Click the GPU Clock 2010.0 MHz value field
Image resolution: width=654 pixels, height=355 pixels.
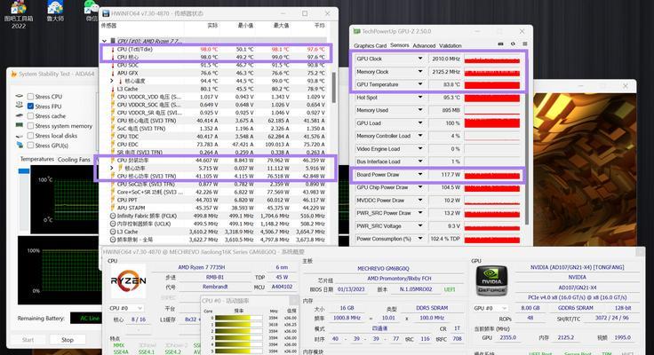[445, 59]
